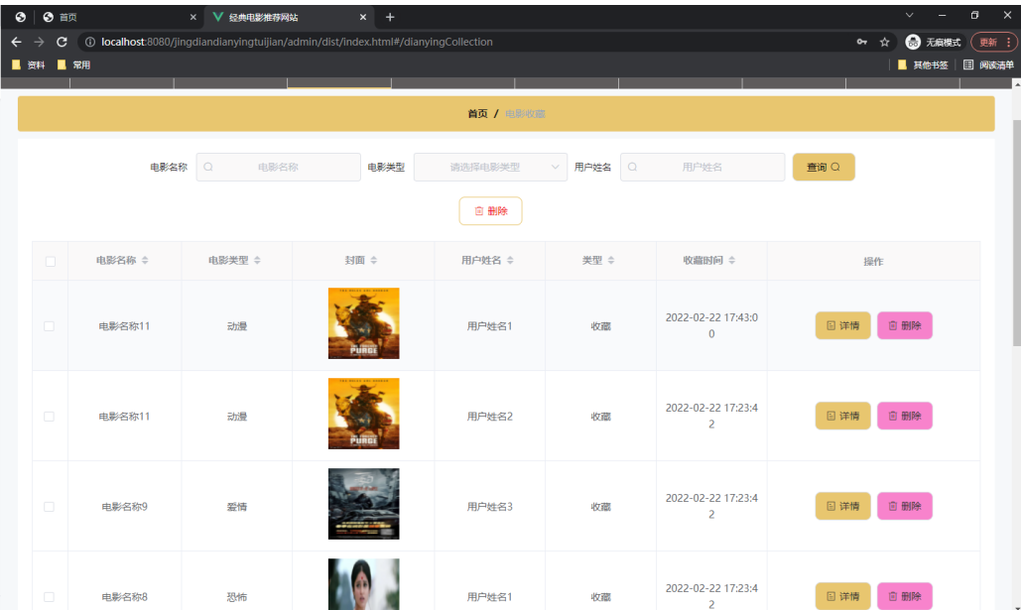Screen dimensions: 1021x610
Task: Sort by 电影类型 column sort arrows
Action: tap(257, 260)
